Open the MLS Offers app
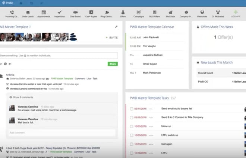Image resolution: width=246 pixels, height=158 pixels. point(155,14)
